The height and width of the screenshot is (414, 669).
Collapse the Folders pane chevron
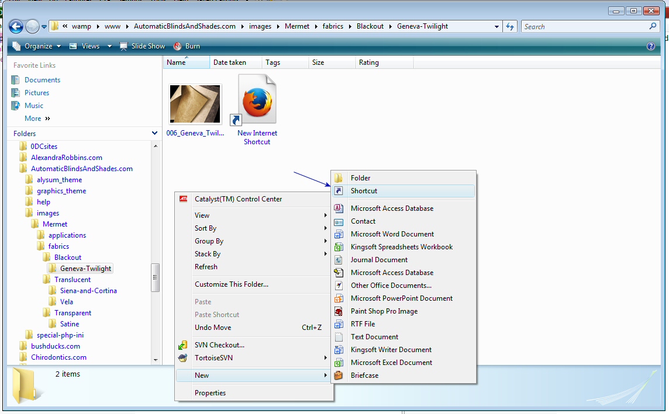(154, 133)
